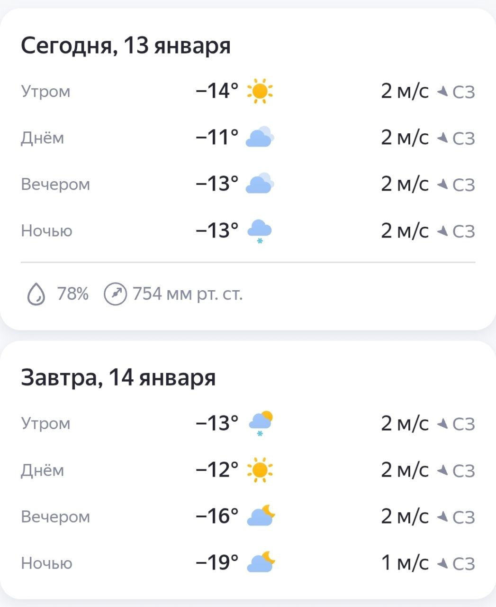Click wind direction arrow for tomorrow night
The width and height of the screenshot is (496, 607).
(x=442, y=563)
